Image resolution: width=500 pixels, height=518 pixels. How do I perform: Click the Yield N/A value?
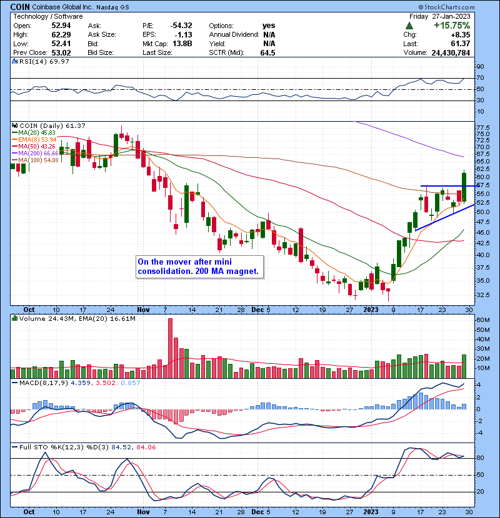[x=269, y=44]
